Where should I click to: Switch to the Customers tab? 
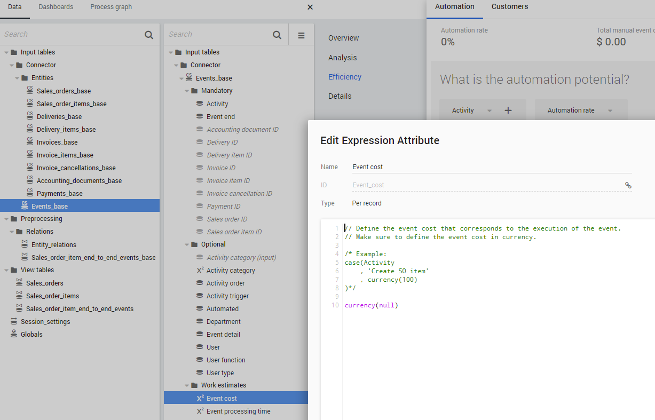509,7
